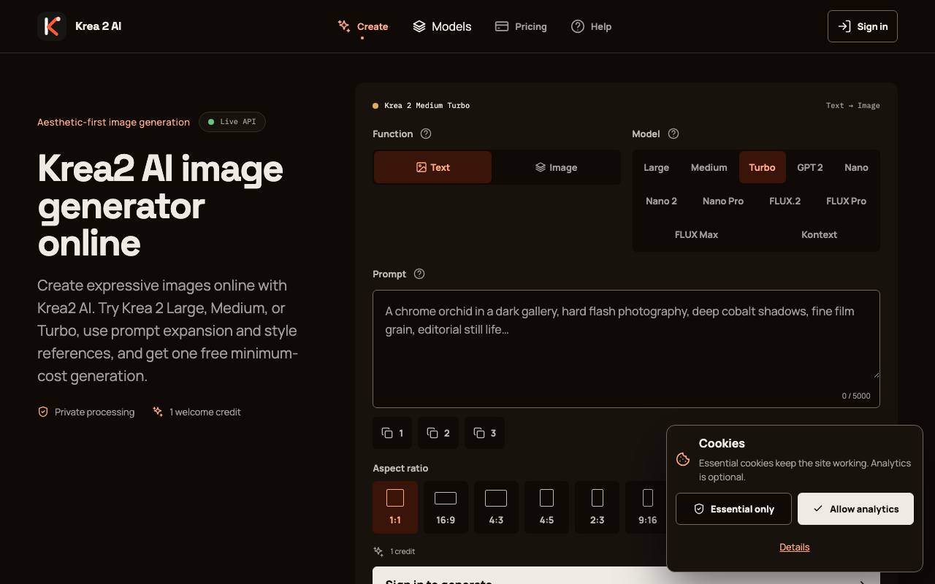Image resolution: width=935 pixels, height=584 pixels.
Task: Go to the Pricing page
Action: (521, 26)
